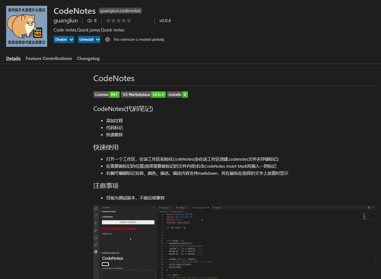
Task: Click the 注意事项 heading
Action: (106, 186)
